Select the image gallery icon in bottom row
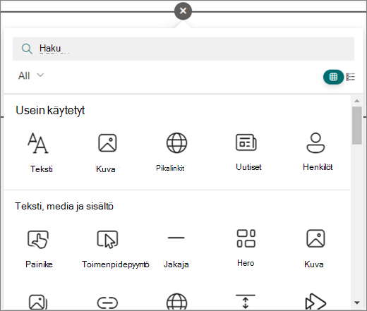 [38, 302]
